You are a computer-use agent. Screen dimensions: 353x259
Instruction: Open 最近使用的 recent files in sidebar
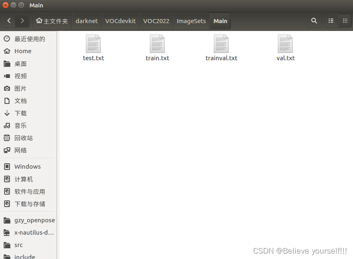28,39
